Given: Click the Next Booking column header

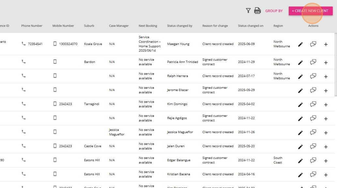Looking at the screenshot, I should tap(148, 25).
